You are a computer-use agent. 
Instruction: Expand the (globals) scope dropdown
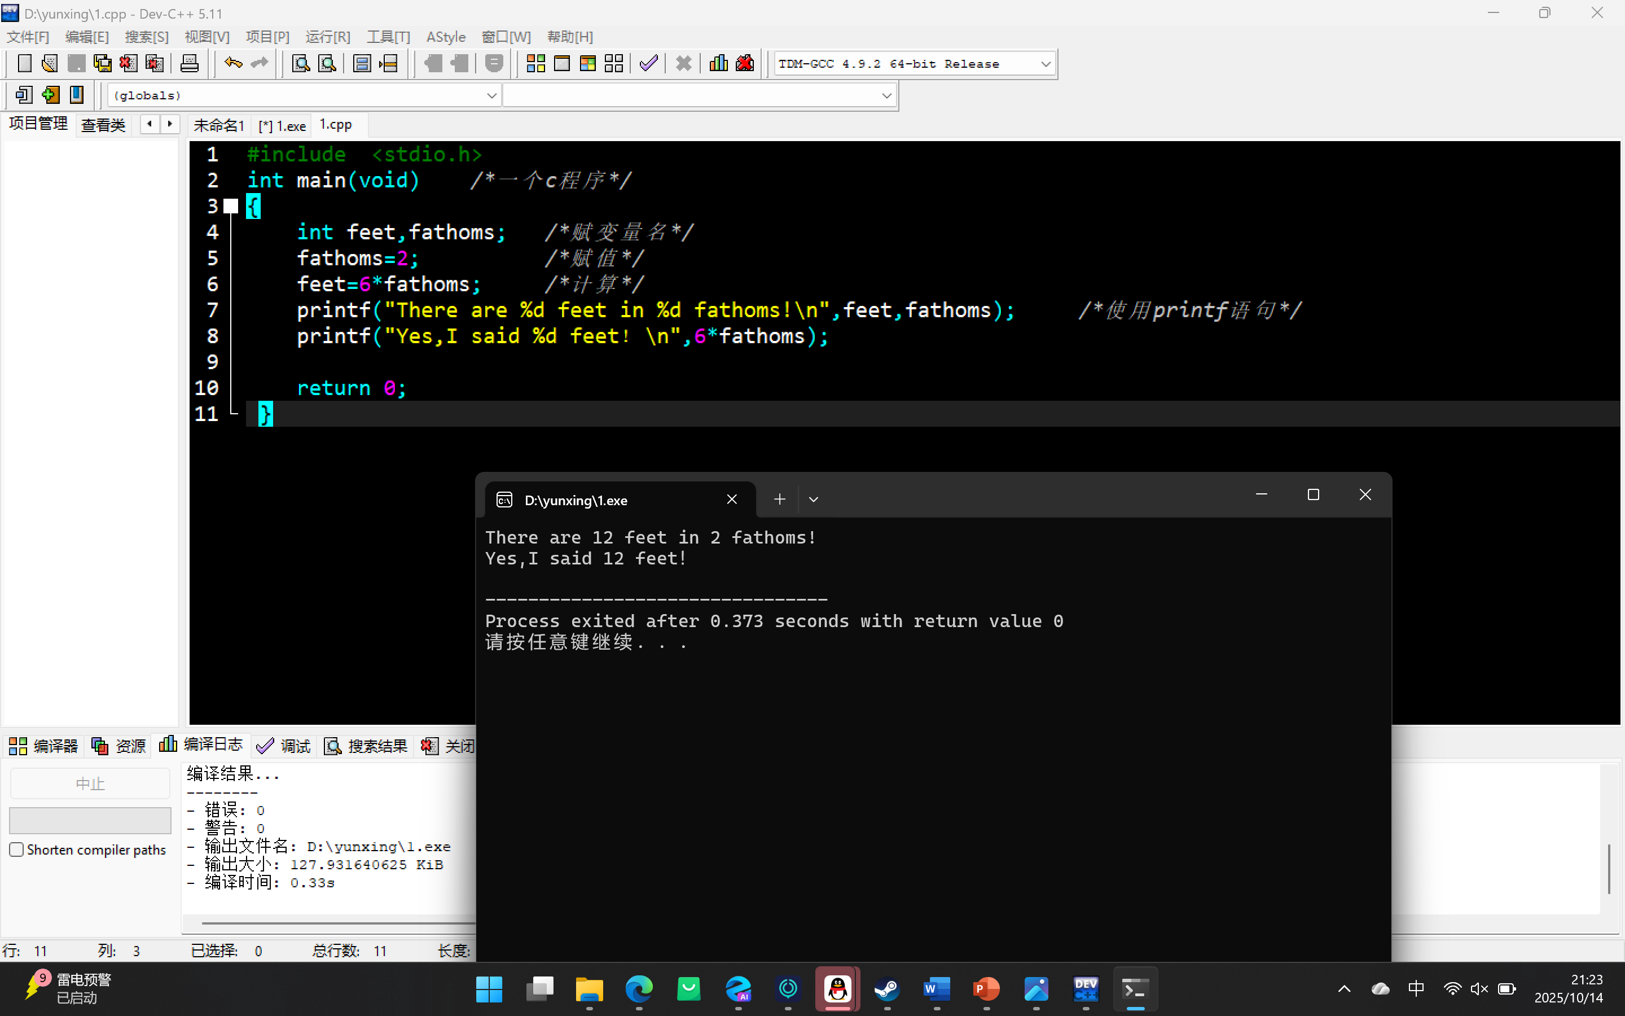pyautogui.click(x=491, y=95)
